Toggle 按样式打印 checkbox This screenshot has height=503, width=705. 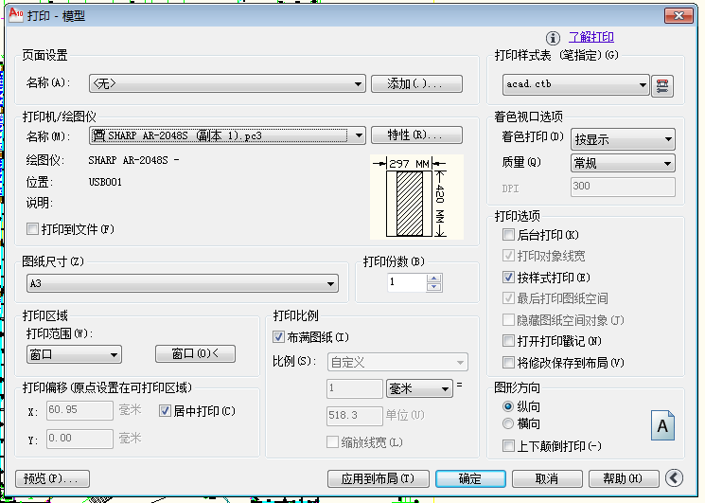pos(508,278)
